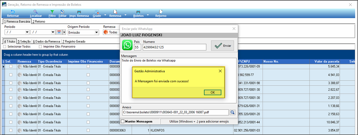Open the first Período date dropdown
Screen dimensions: 358x135
coord(27,32)
